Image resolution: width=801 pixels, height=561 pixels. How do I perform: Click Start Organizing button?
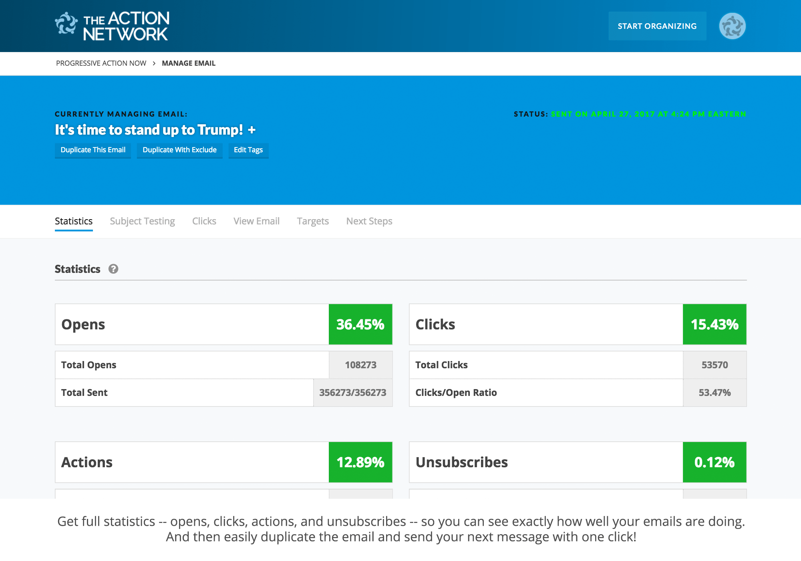click(657, 26)
